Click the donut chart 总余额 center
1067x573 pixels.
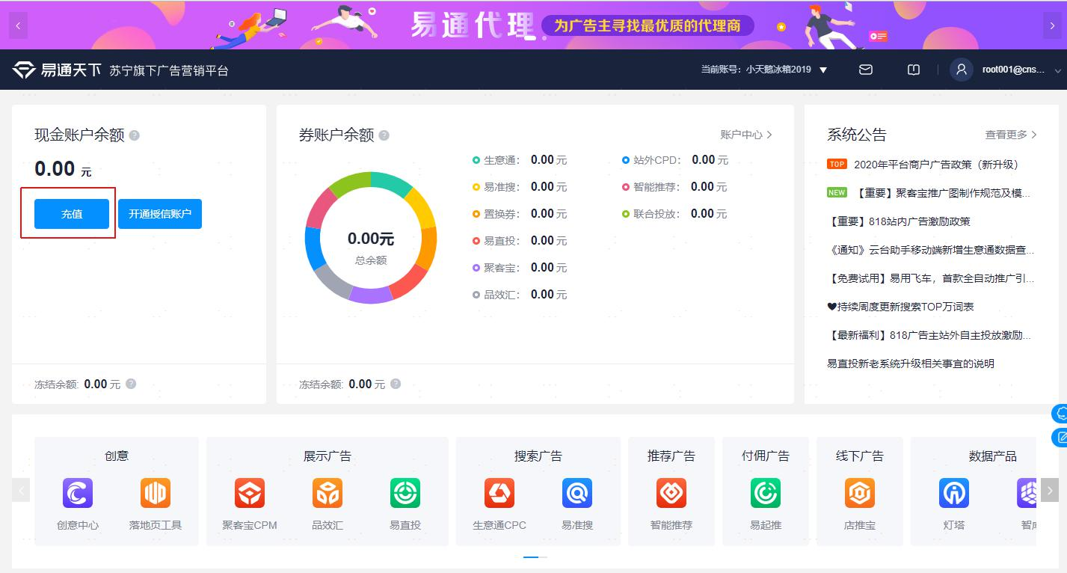371,247
